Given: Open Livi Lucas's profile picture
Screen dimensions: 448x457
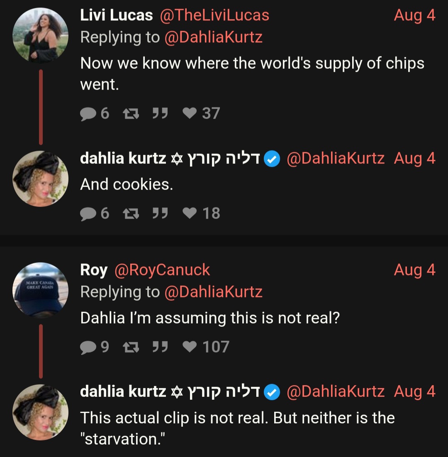Looking at the screenshot, I should coord(40,35).
